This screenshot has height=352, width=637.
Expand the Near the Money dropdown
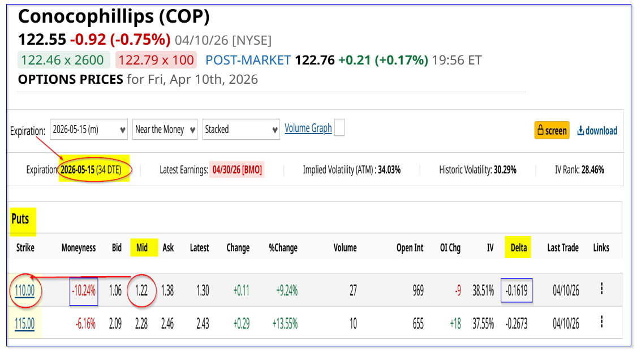coord(165,130)
